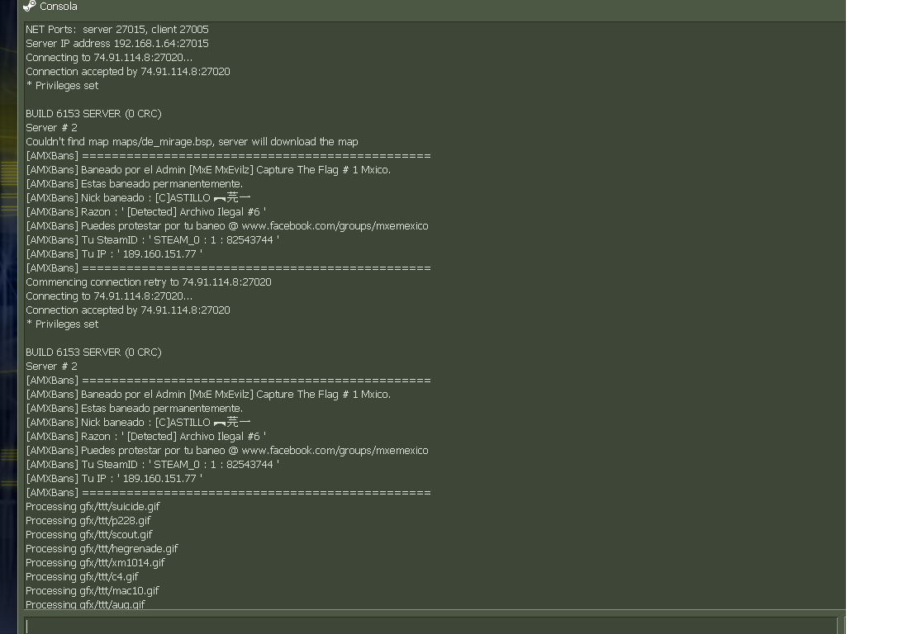
Task: Open the last facebook.com/groups/mxemexico link
Action: [335, 451]
